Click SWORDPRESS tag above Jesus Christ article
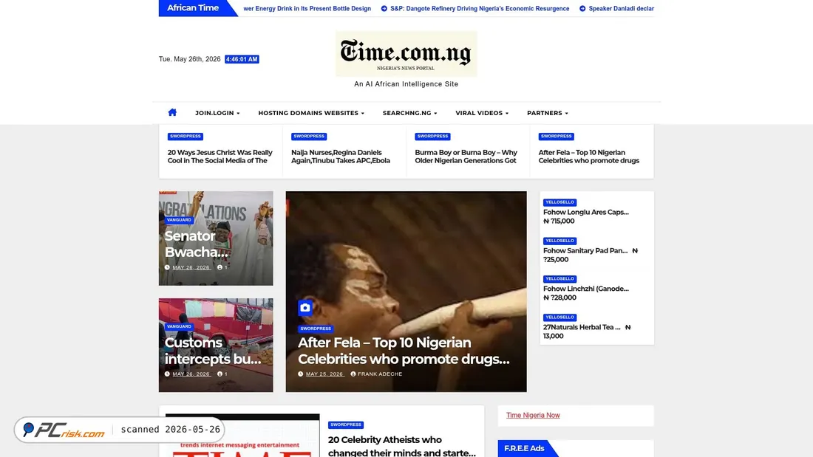This screenshot has width=813, height=457. point(185,137)
